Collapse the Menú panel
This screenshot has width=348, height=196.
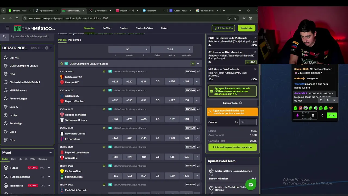tap(51, 152)
